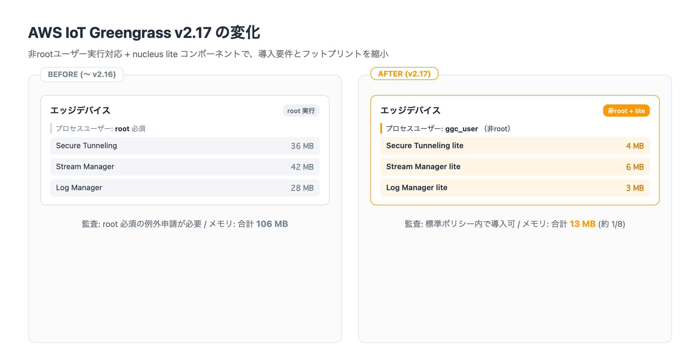Click the 13 MB total in AFTER summary

point(582,224)
